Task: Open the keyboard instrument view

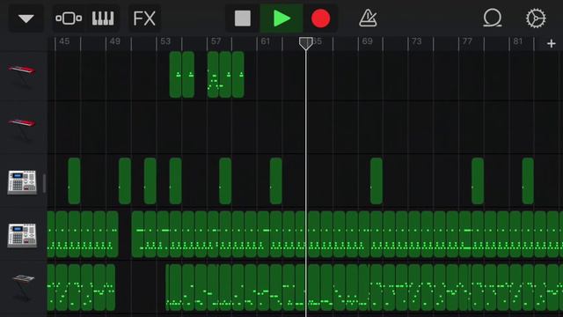Action: click(x=103, y=18)
